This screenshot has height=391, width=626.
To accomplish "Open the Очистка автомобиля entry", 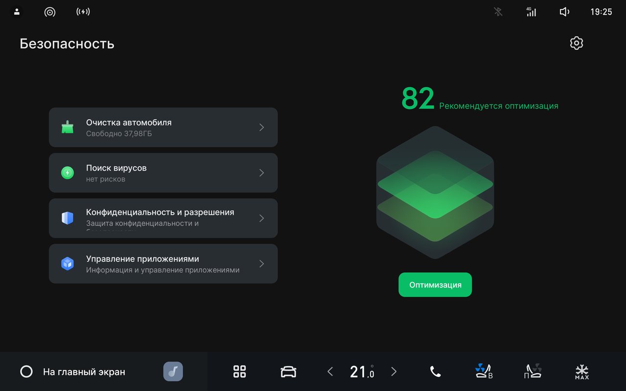I will 163,128.
